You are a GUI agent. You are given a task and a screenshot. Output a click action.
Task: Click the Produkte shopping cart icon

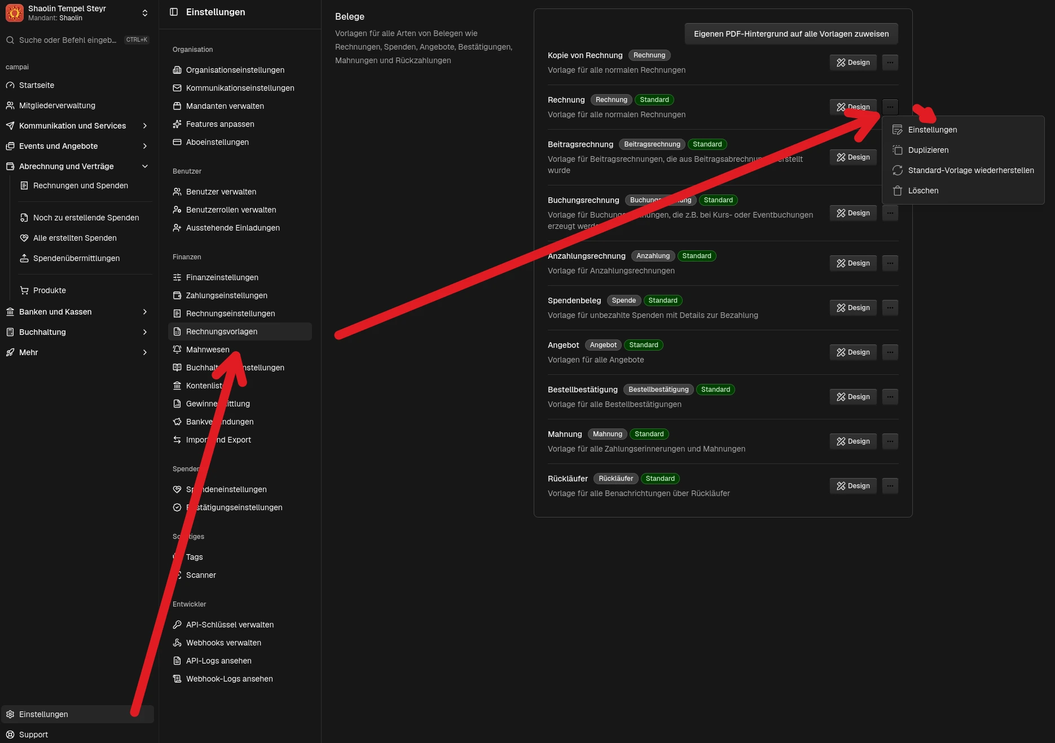(x=24, y=290)
